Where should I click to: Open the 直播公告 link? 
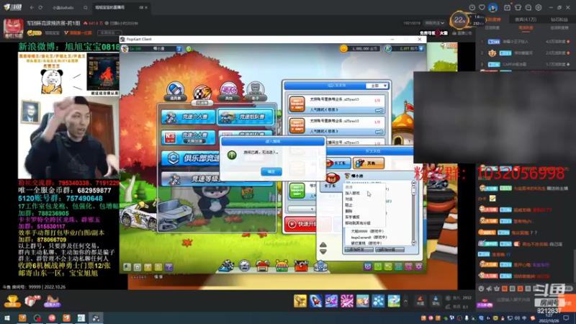point(462,33)
